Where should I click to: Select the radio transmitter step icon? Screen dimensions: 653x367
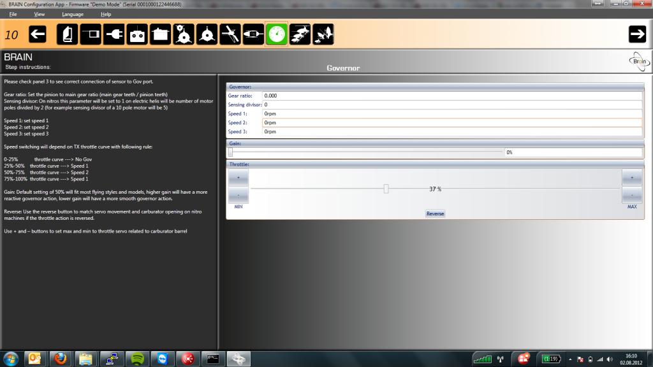(x=137, y=34)
